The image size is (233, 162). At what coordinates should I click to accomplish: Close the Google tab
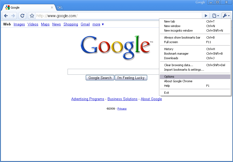[x=52, y=7]
